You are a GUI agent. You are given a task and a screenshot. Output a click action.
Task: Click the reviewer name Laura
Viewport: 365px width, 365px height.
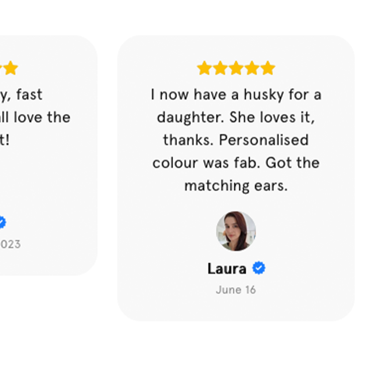(227, 269)
